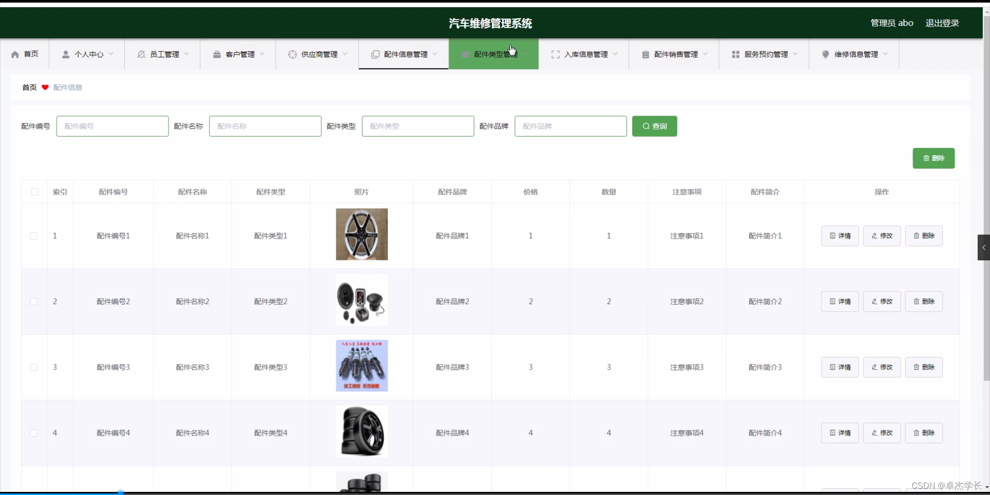Screen dimensions: 990x495
Task: Click the 入库信息管理 scan icon
Action: click(x=555, y=54)
